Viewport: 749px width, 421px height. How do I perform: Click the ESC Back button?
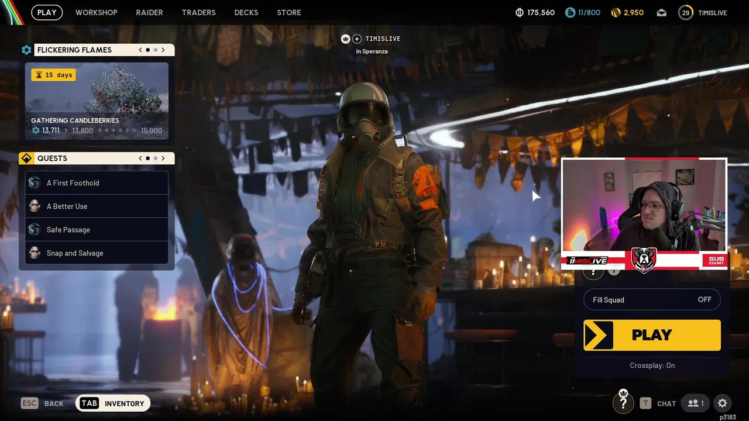(42, 403)
